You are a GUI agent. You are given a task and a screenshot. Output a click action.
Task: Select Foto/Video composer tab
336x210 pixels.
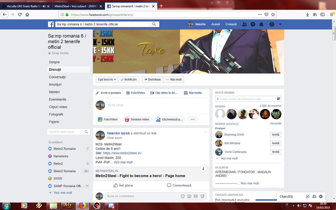pos(135,93)
